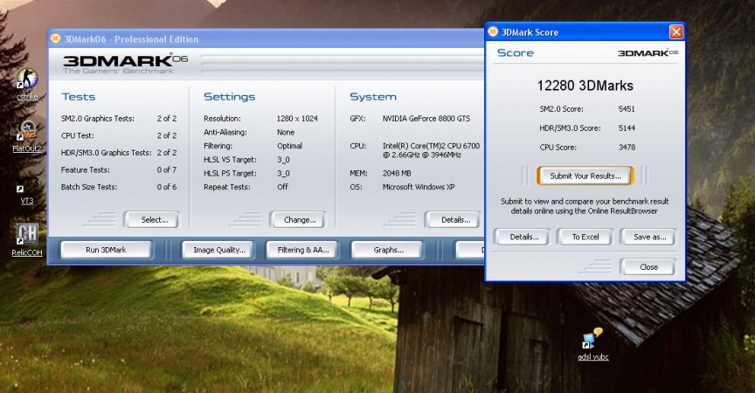The width and height of the screenshot is (755, 393).
Task: Click the HDR/SM3.0 Score value 5144
Action: pyautogui.click(x=627, y=128)
